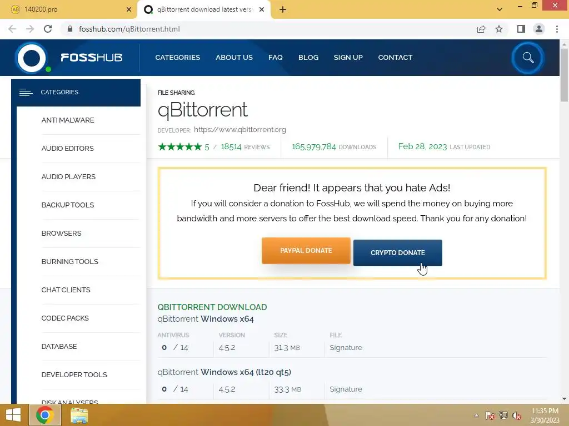Click the sidebar Categories hamburger icon
The height and width of the screenshot is (426, 569).
[26, 93]
